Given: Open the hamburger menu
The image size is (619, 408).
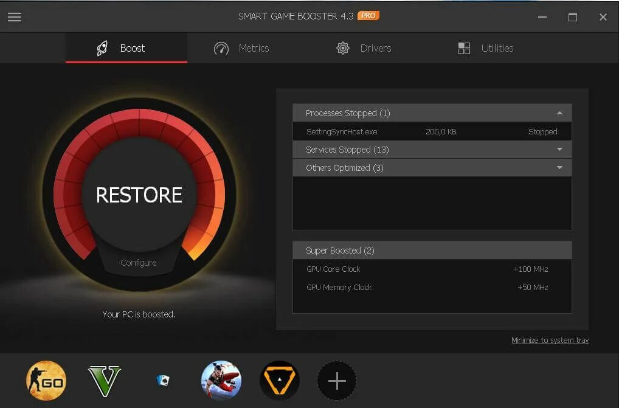Looking at the screenshot, I should pos(15,17).
